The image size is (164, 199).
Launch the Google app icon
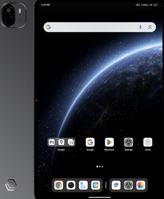click(x=90, y=142)
